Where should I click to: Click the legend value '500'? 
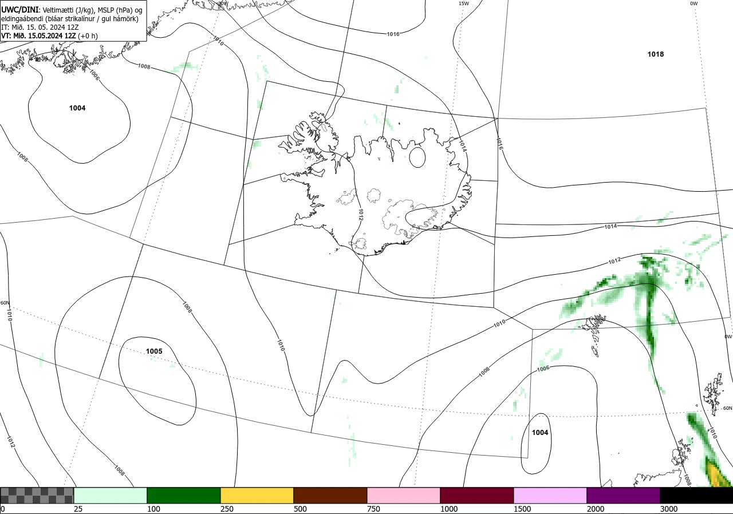click(299, 509)
